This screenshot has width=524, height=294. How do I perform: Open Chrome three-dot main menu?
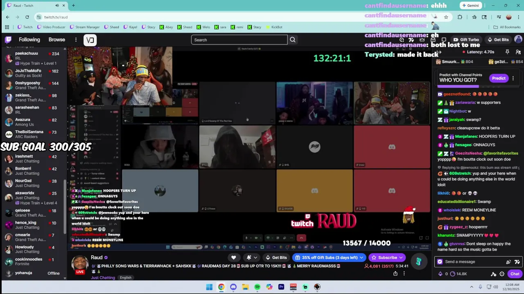point(518,17)
